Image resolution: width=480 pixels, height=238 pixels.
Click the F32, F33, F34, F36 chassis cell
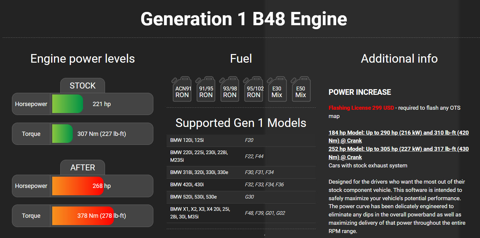tap(264, 185)
